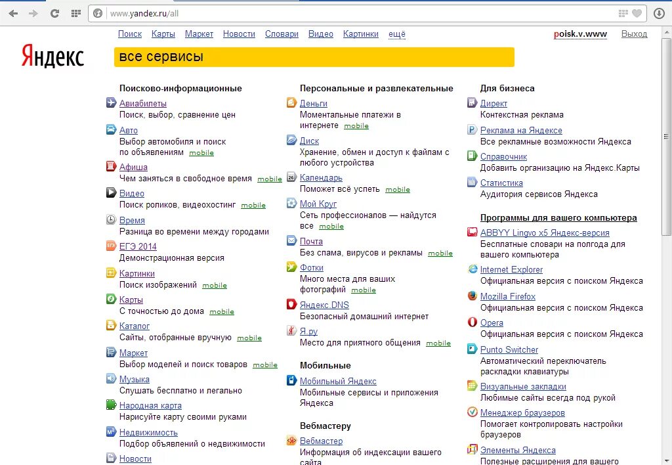Click the Афиша red icon
672x465 pixels.
111,166
